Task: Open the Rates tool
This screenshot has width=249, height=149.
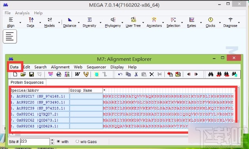Action: tap(192, 22)
